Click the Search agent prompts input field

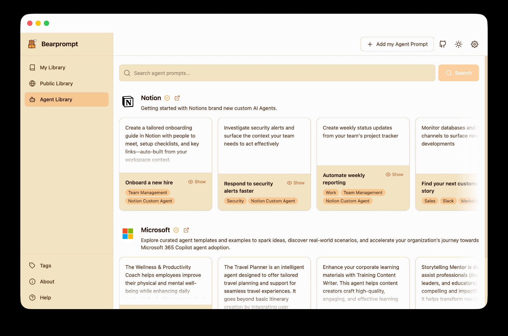tap(277, 73)
